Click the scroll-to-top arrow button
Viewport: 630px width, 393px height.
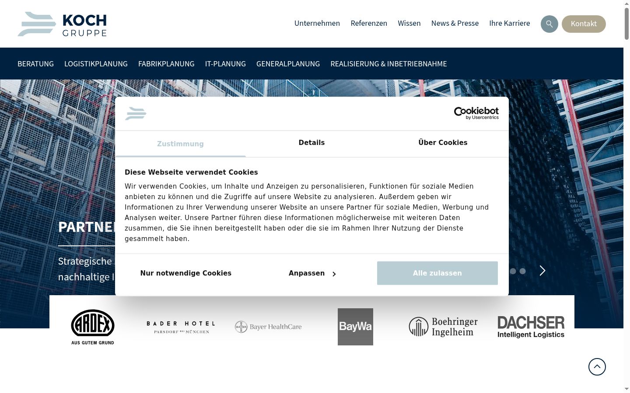pyautogui.click(x=597, y=367)
